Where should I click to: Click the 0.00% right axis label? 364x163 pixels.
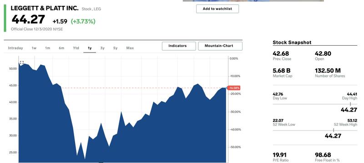(x=234, y=58)
